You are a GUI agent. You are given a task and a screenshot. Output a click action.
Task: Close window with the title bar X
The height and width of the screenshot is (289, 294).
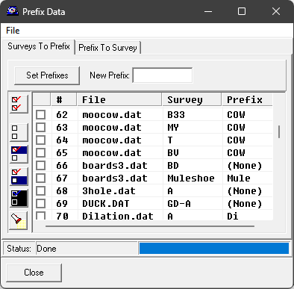(276, 11)
